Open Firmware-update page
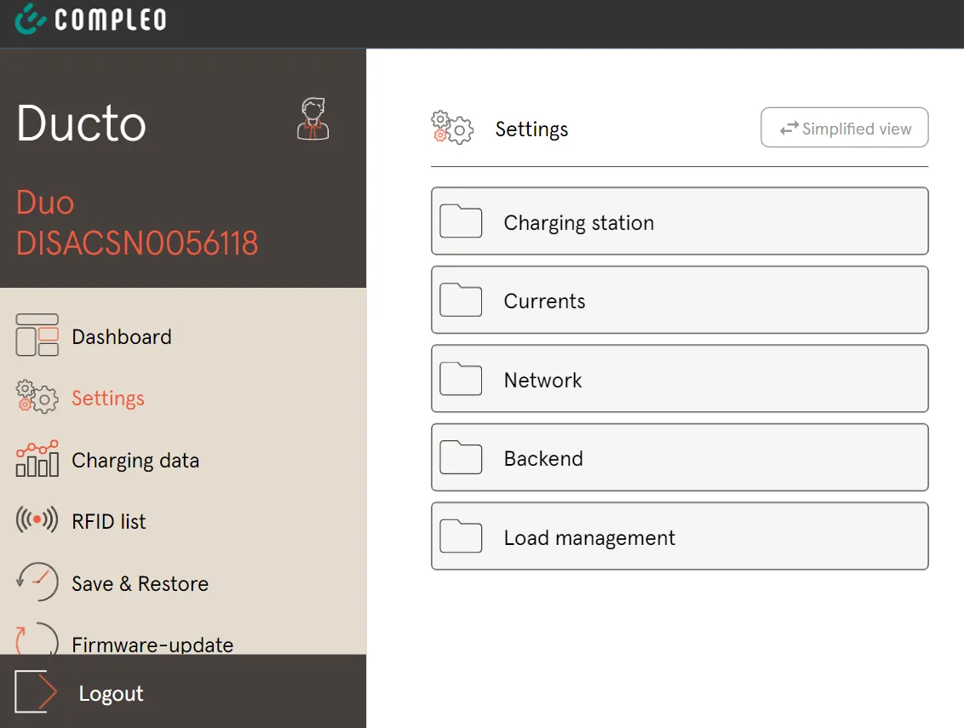The image size is (964, 728). point(152,645)
